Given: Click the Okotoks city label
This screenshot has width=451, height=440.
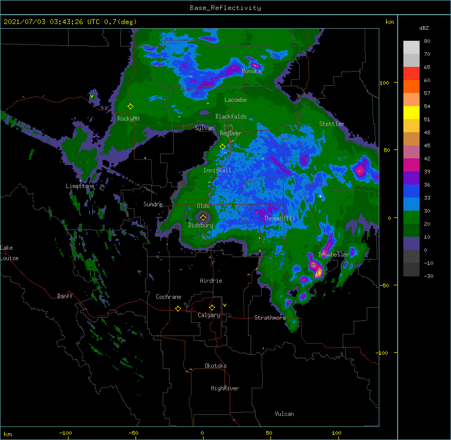Looking at the screenshot, I should pyautogui.click(x=216, y=366).
